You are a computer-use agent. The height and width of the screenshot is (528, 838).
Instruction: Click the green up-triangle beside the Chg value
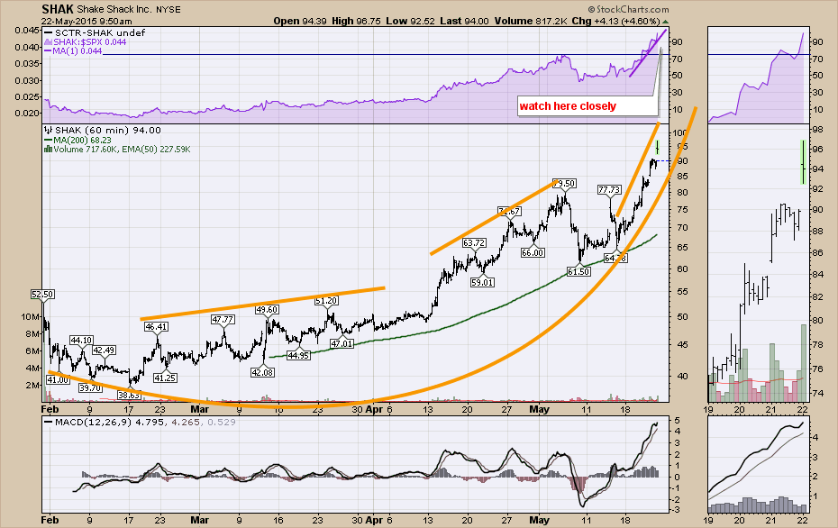(665, 22)
